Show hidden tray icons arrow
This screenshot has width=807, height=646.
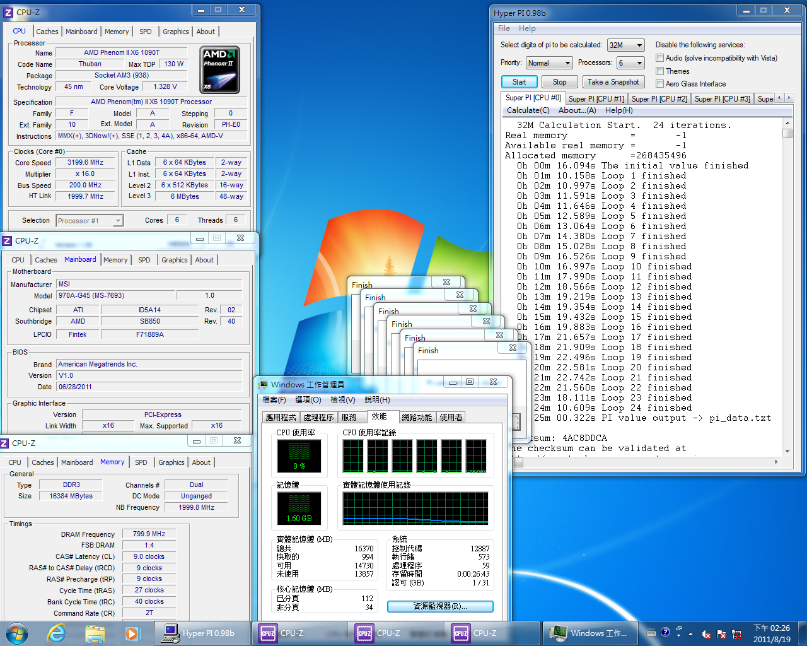691,634
